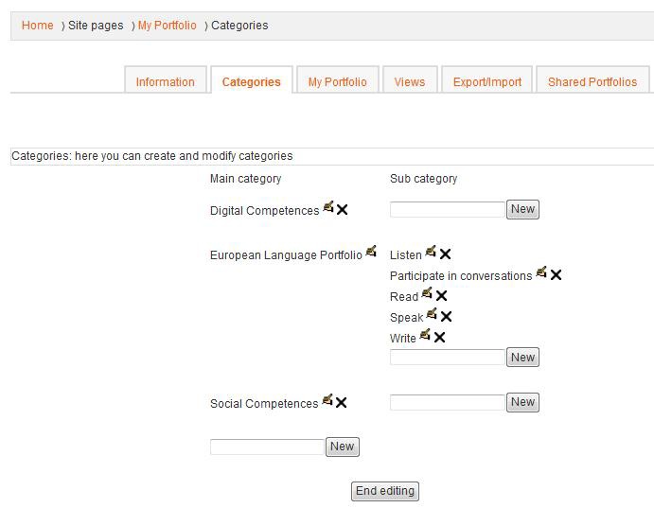Edit the European Language Portfolio category
This screenshot has width=654, height=508.
pos(371,251)
